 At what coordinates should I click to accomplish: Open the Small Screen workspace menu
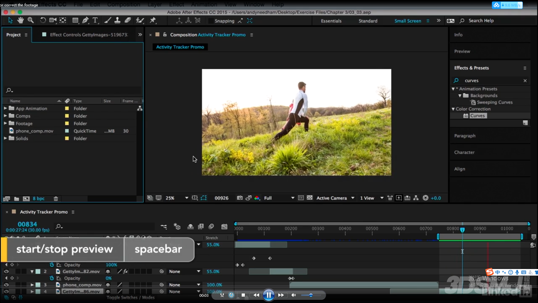coord(428,21)
